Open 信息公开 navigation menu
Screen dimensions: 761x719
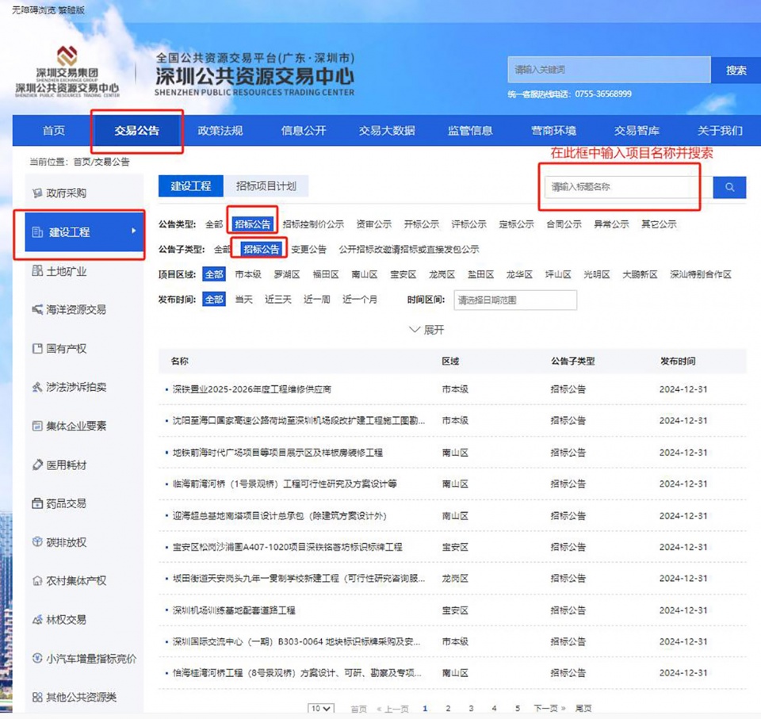(304, 131)
